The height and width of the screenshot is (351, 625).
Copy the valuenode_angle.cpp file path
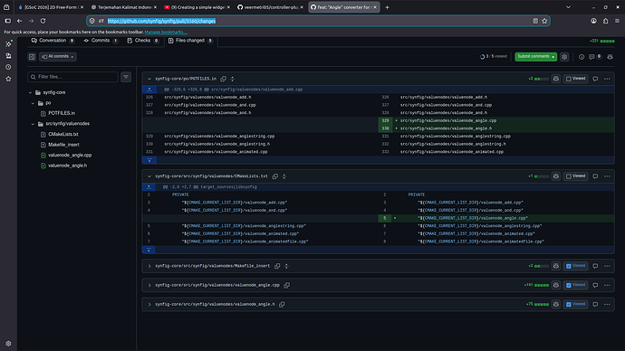[286, 285]
